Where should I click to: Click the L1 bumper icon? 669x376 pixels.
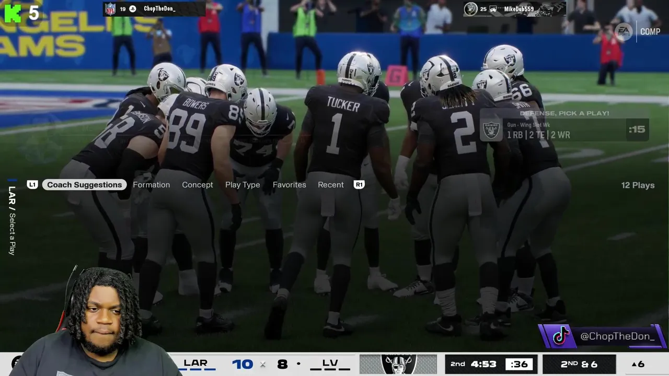(x=32, y=185)
